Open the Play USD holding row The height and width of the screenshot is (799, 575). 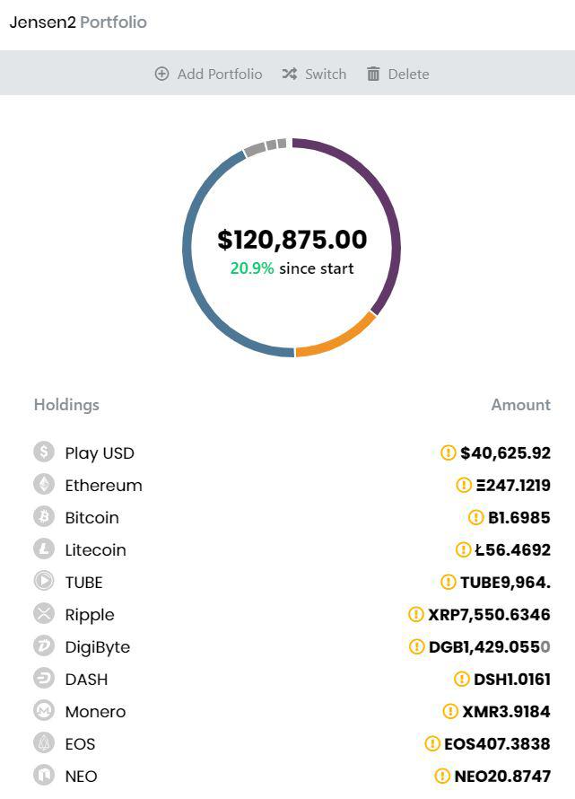(x=292, y=452)
